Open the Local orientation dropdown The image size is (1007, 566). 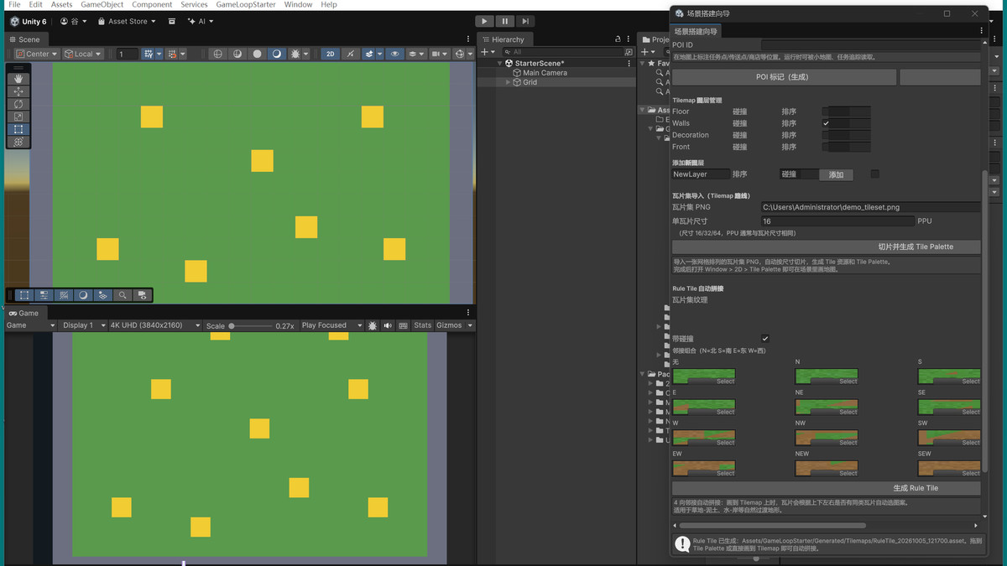[83, 54]
